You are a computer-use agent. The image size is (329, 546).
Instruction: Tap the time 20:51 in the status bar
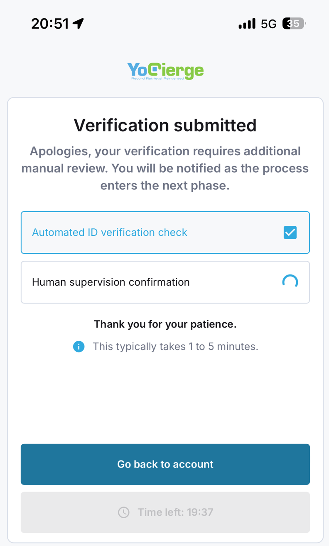50,23
